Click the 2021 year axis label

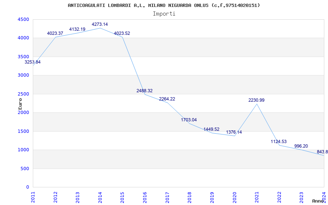click(257, 197)
